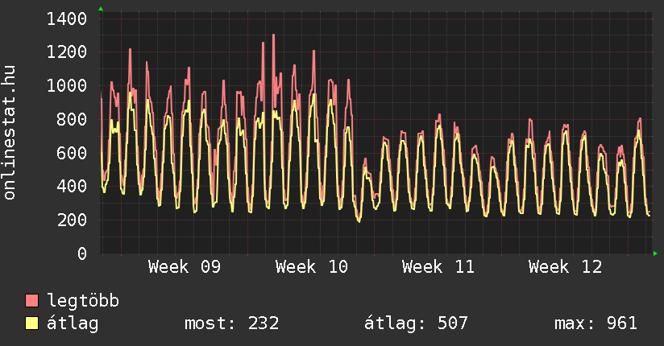Click the green arrow atop the y-axis
Image resolution: width=664 pixels, height=346 pixels.
point(101,9)
